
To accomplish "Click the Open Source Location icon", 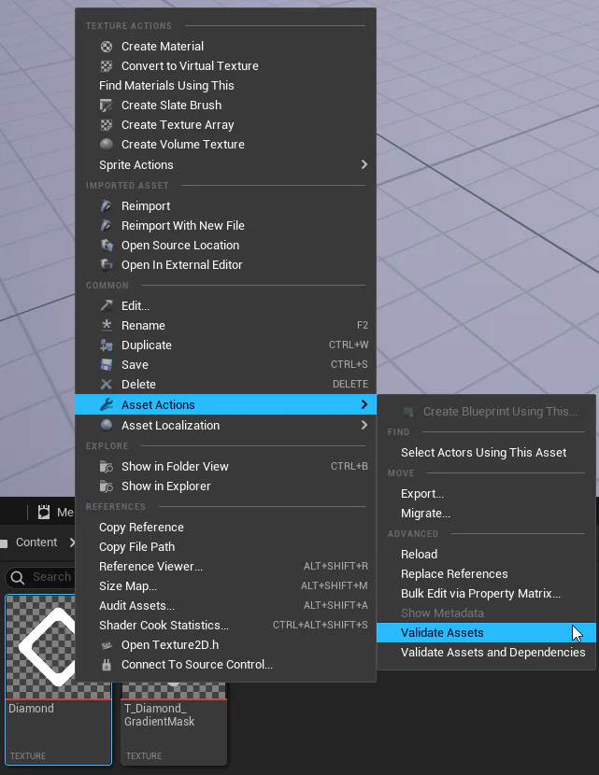I will pyautogui.click(x=107, y=246).
